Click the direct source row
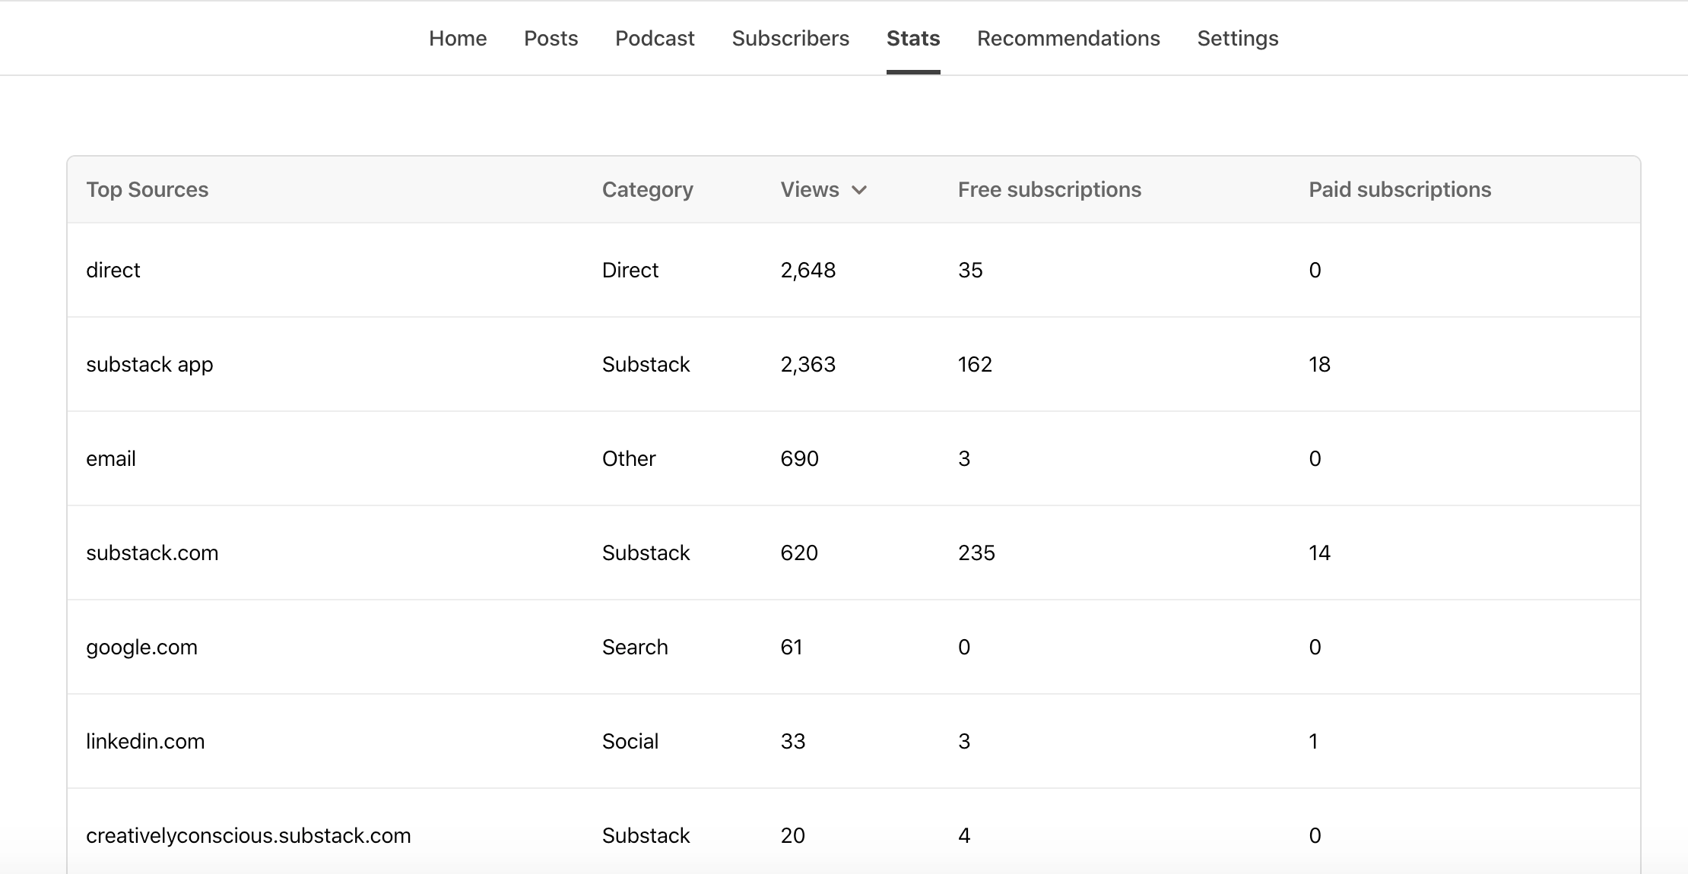1688x874 pixels. pyautogui.click(x=113, y=270)
